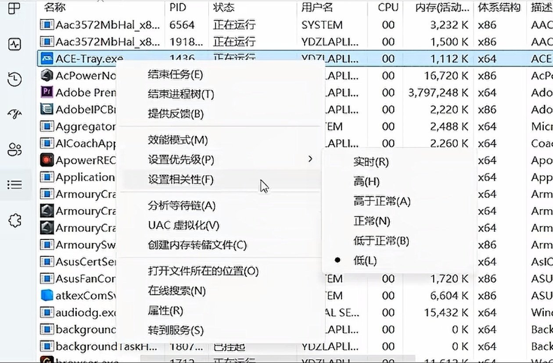
Task: Click the SYSTEM username in first row
Action: coord(322,25)
